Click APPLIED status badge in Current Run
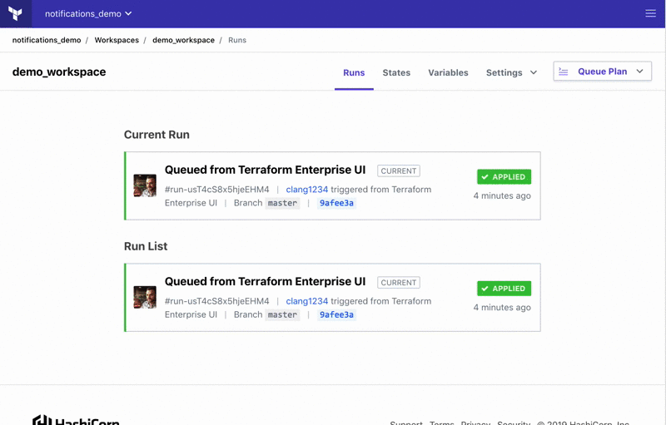Screen dimensions: 666x425 [504, 177]
